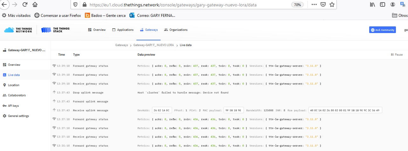Screen dimensions: 408x151
Task: Expand the Otros bookmarks folder
Action: pos(400,15)
